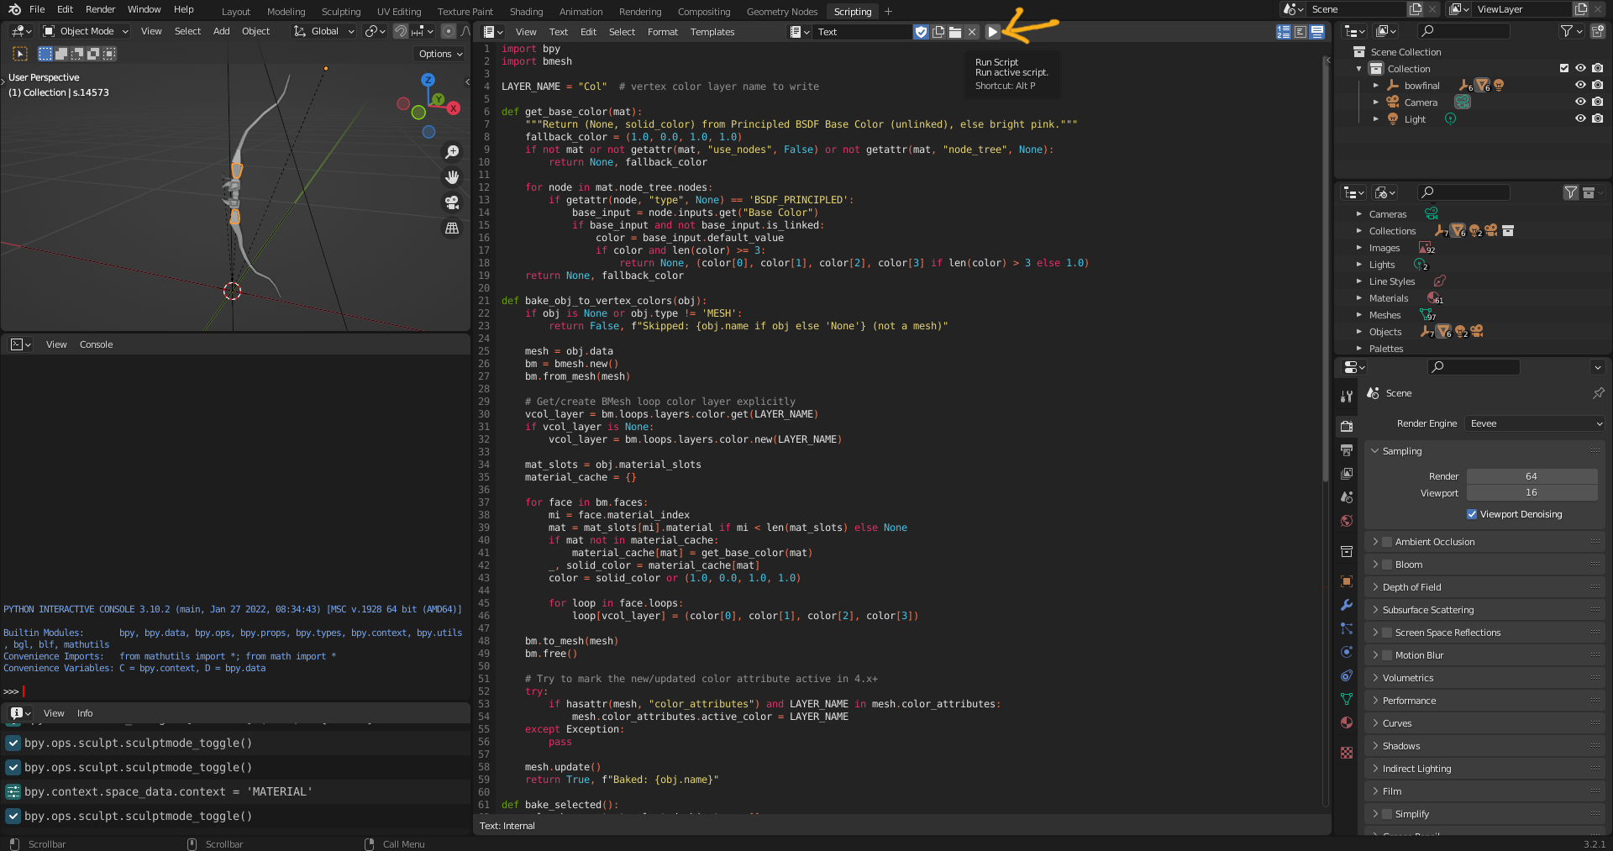
Task: Open the Object Constraints properties tab
Action: pyautogui.click(x=1347, y=675)
